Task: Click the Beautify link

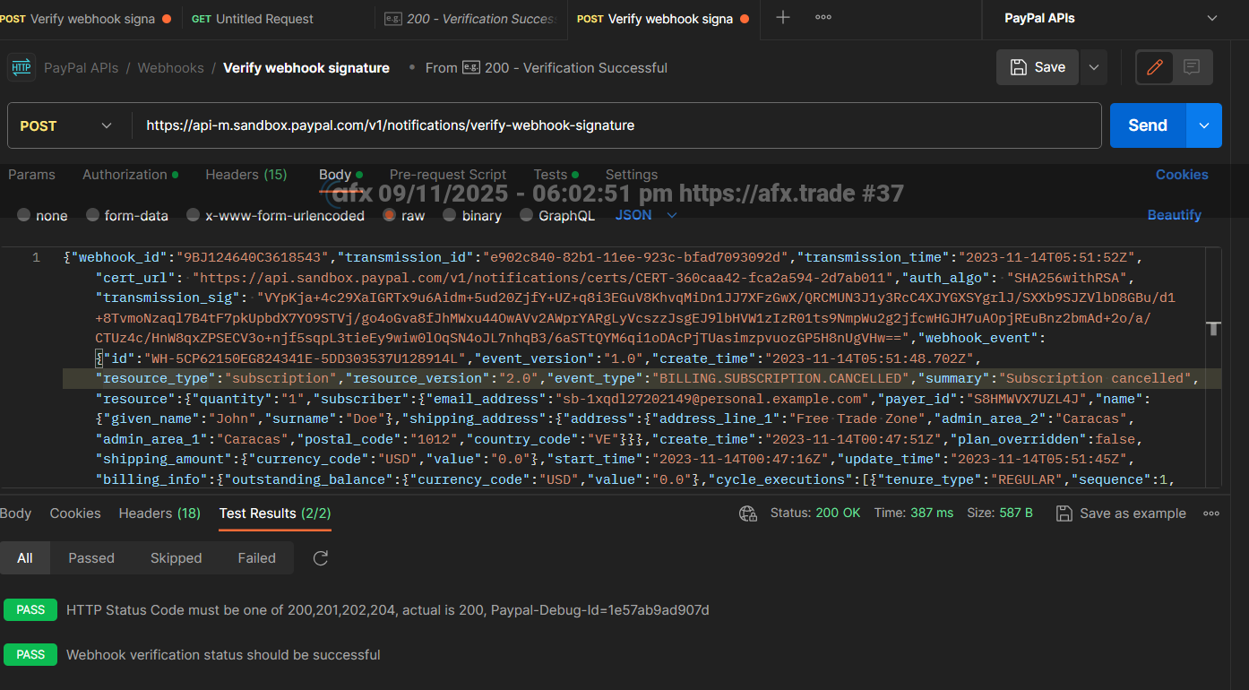Action: coord(1174,215)
